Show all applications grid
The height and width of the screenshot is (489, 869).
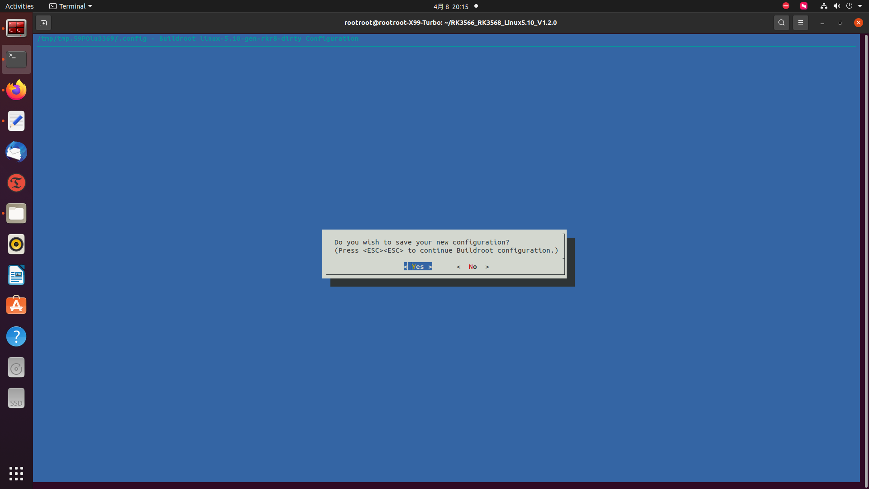16,473
